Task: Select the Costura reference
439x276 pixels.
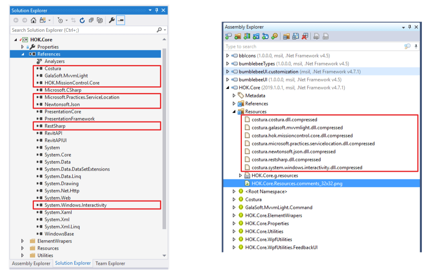Action: tap(53, 68)
